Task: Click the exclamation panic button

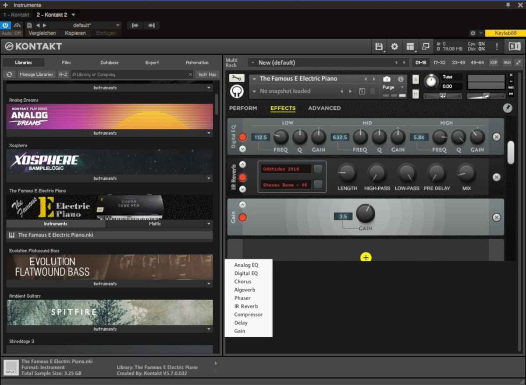Action: pyautogui.click(x=497, y=46)
